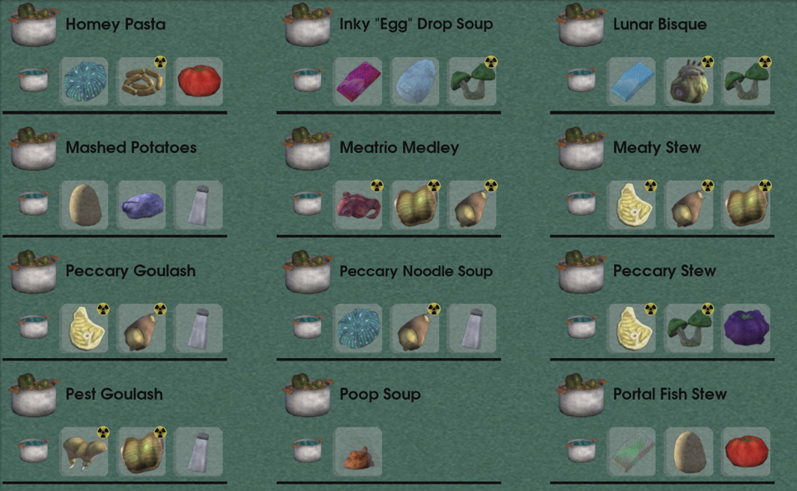
Task: Select the yellow steak in Peccary Goulash
Action: click(84, 329)
